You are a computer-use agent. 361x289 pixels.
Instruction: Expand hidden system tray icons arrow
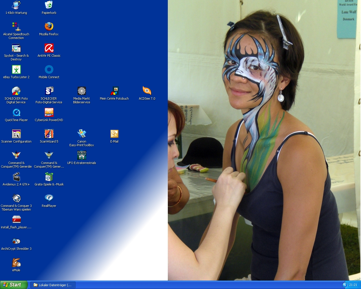point(345,285)
